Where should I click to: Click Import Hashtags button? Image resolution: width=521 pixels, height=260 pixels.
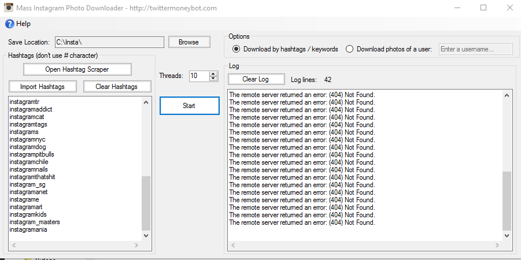(43, 87)
